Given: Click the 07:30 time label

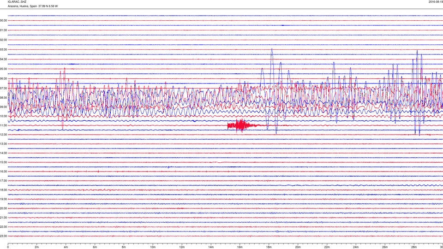Looking at the screenshot, I should pos(3,89).
